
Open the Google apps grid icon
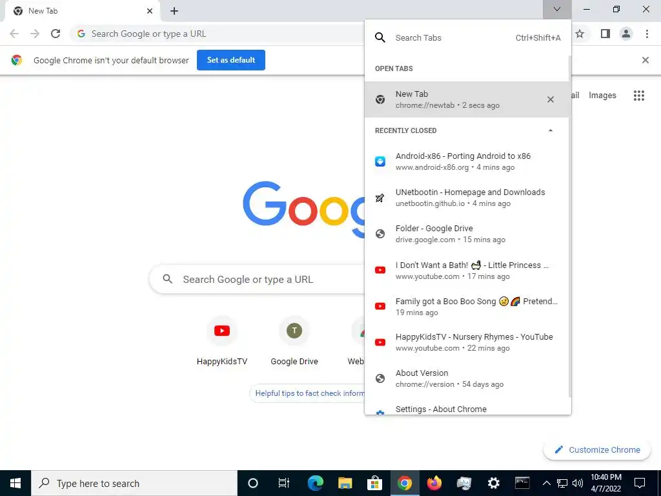click(639, 96)
